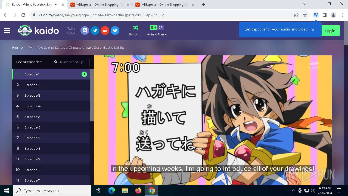The height and width of the screenshot is (196, 348).
Task: Click the episode search magnifier icon
Action: coord(56,62)
